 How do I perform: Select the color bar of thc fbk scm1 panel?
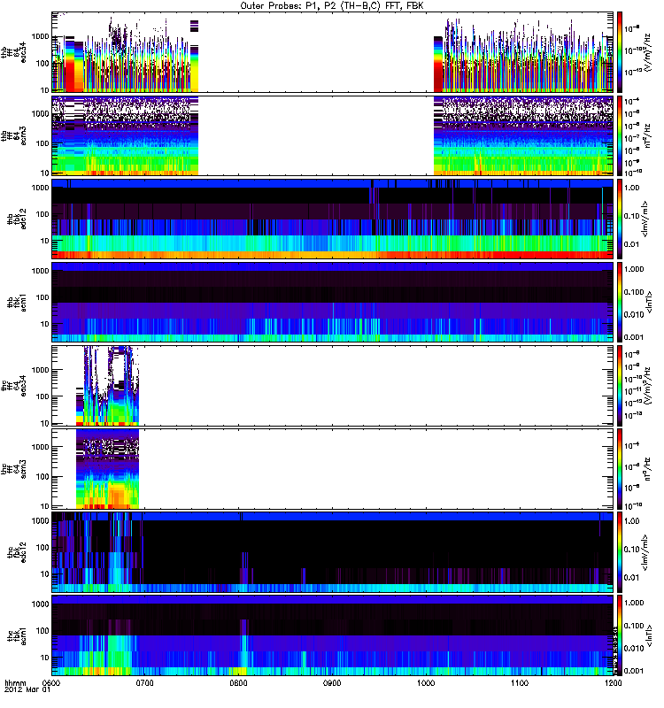pos(621,635)
